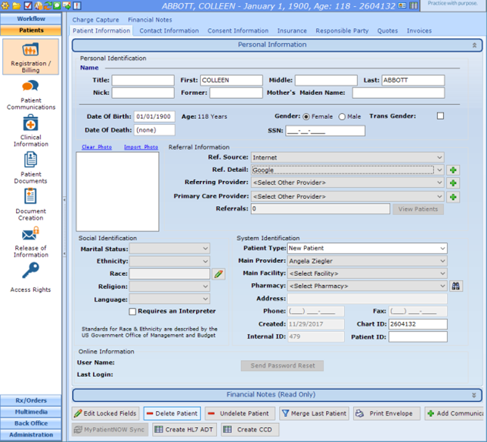Click the Import Photo link
The height and width of the screenshot is (442, 487).
coord(141,147)
